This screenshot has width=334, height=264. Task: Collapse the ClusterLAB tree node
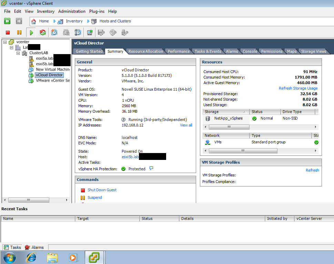click(x=18, y=53)
